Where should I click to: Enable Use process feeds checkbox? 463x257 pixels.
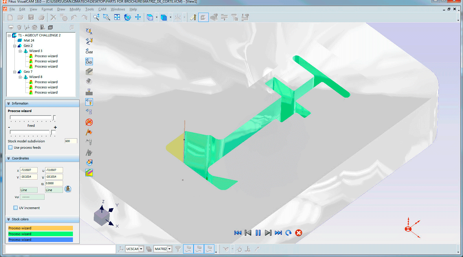coord(11,148)
